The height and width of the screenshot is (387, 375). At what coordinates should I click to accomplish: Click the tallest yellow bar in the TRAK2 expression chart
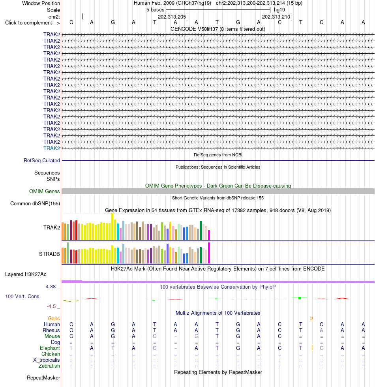(112, 227)
